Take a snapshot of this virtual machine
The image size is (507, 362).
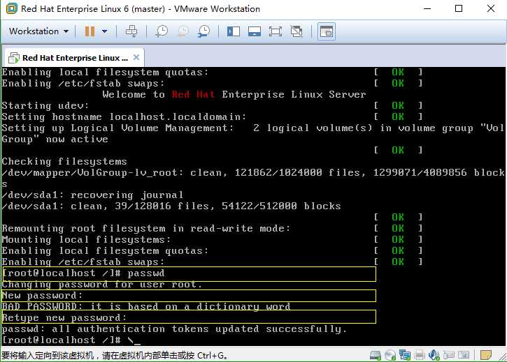(x=162, y=31)
